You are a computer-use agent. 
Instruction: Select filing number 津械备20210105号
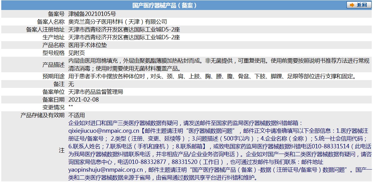pos(92,14)
